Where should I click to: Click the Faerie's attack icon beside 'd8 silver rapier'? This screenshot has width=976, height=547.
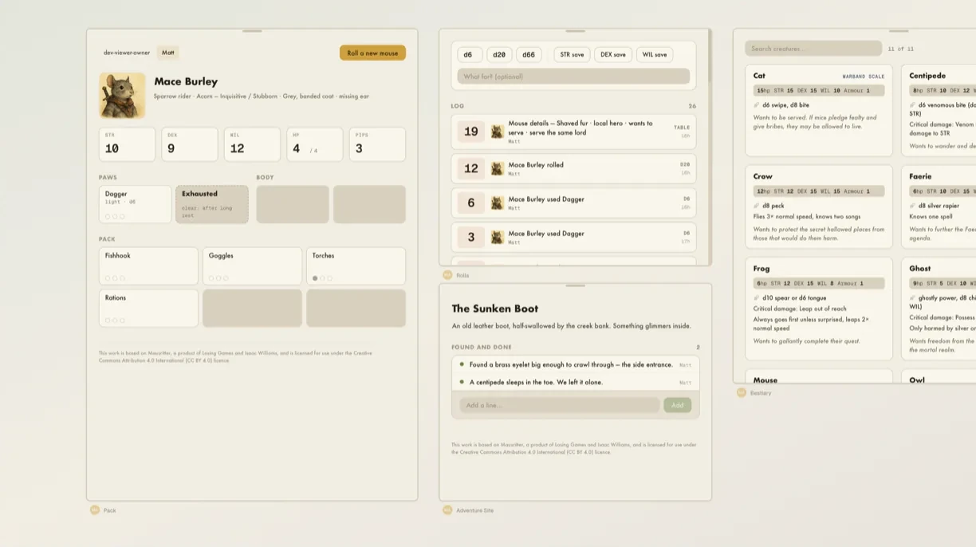click(x=913, y=206)
